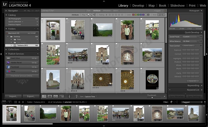Image resolution: width=208 pixels, height=127 pixels.
Task: Open the Slideshow module
Action: point(177,6)
